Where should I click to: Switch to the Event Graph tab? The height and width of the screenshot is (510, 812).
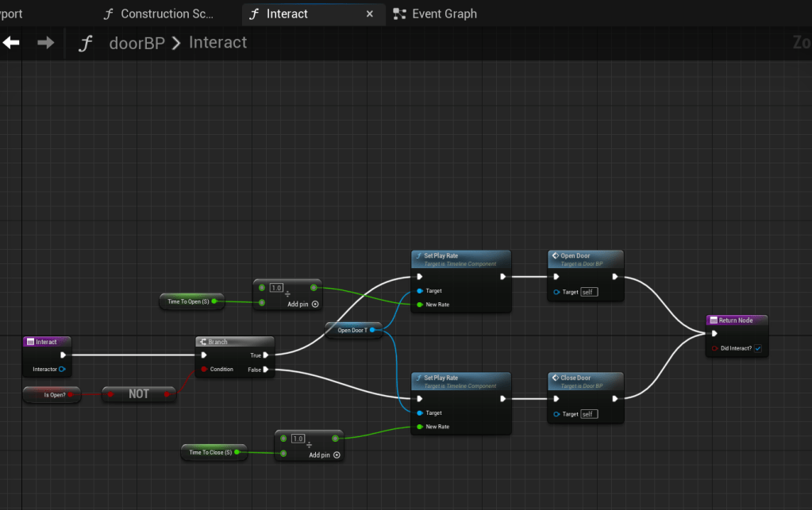click(444, 13)
